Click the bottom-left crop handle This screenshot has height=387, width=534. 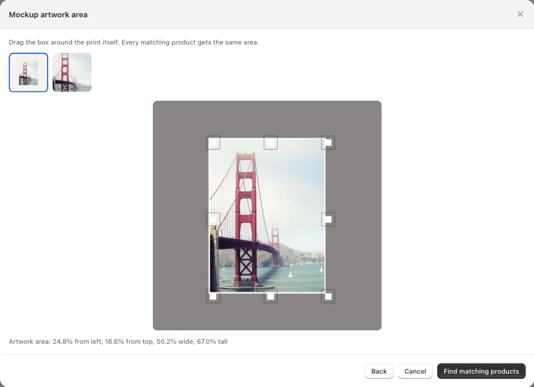coord(213,296)
